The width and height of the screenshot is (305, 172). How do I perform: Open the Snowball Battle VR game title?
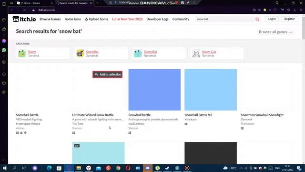(27, 115)
